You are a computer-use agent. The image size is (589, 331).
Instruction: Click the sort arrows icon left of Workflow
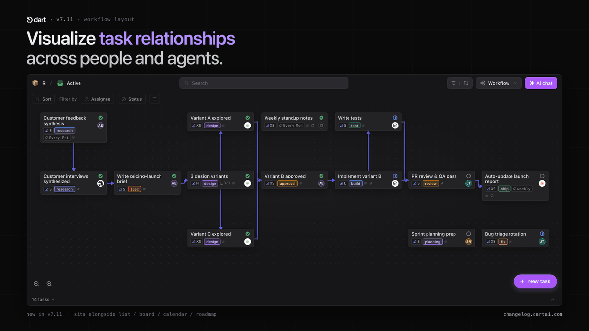click(x=466, y=83)
